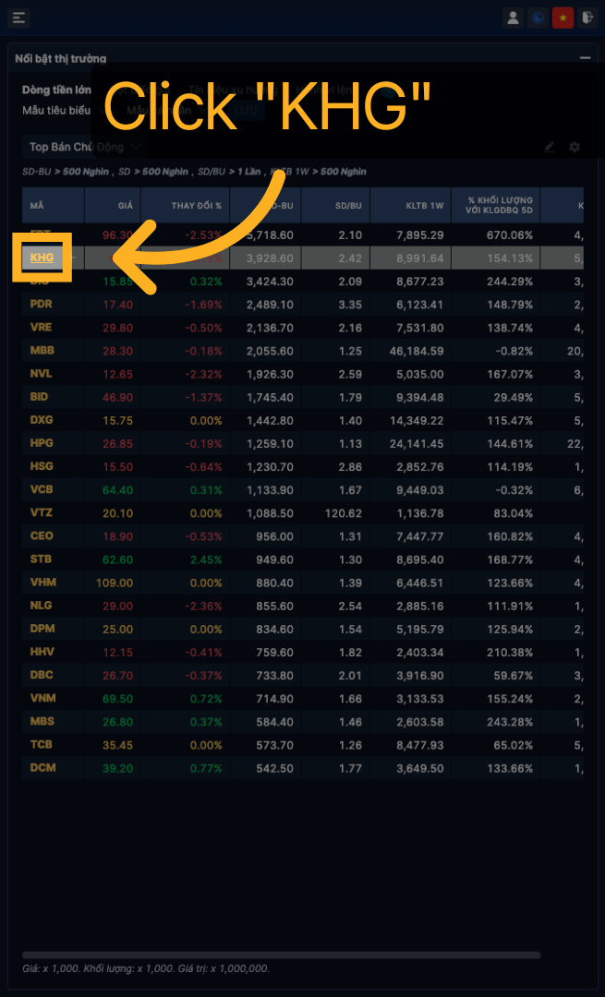Viewport: 605px width, 997px height.
Task: Select the VNM ticker
Action: click(43, 698)
